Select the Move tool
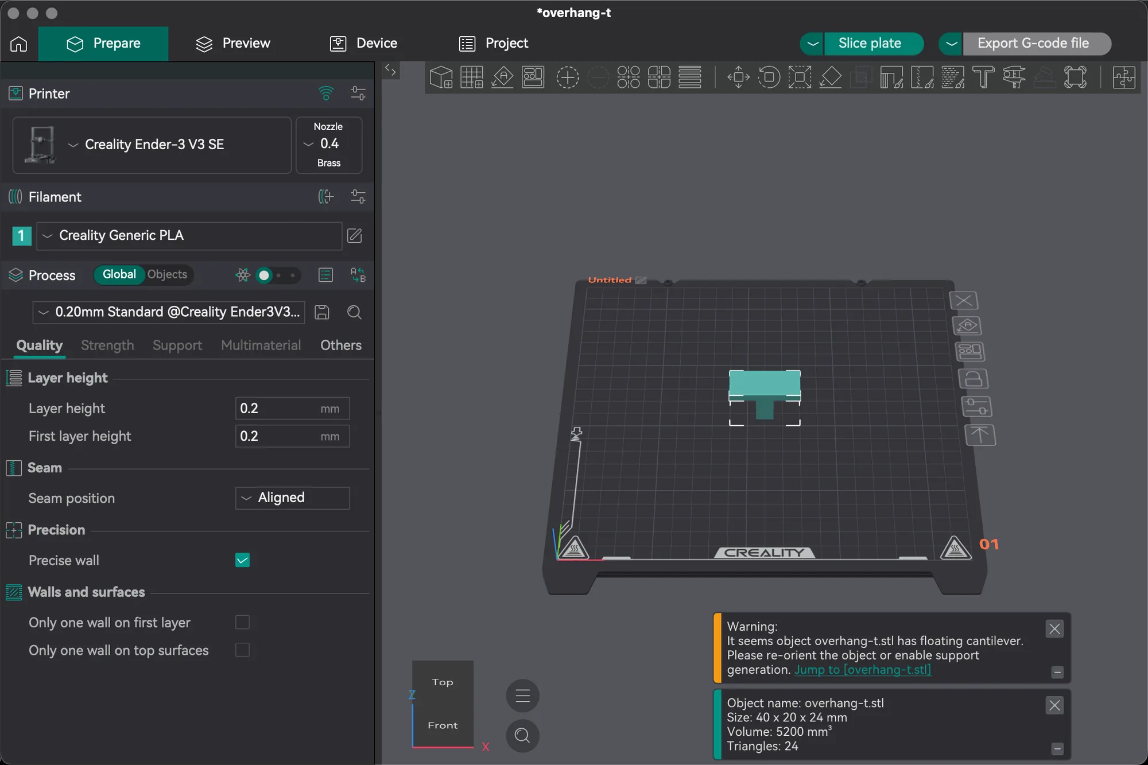 [738, 77]
